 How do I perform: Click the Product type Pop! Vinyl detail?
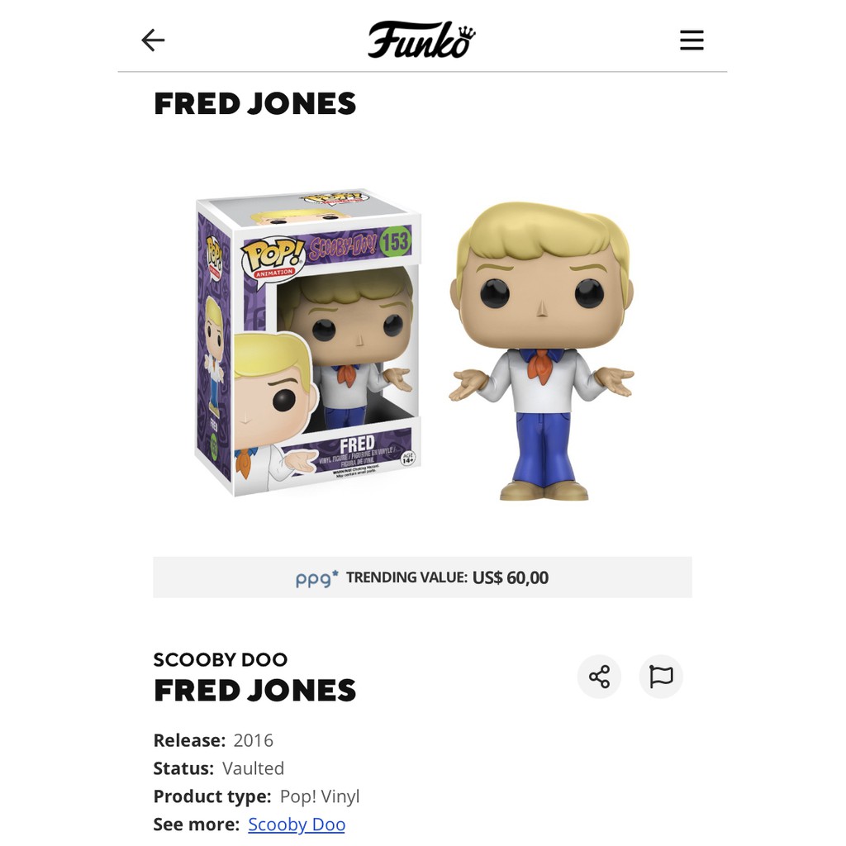[x=256, y=796]
